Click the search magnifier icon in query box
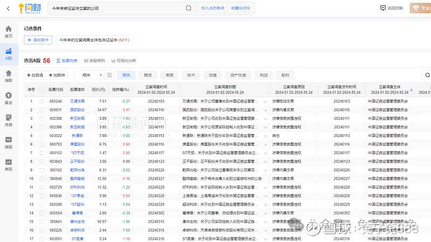Screen dimensions: 431x242 click(x=188, y=8)
